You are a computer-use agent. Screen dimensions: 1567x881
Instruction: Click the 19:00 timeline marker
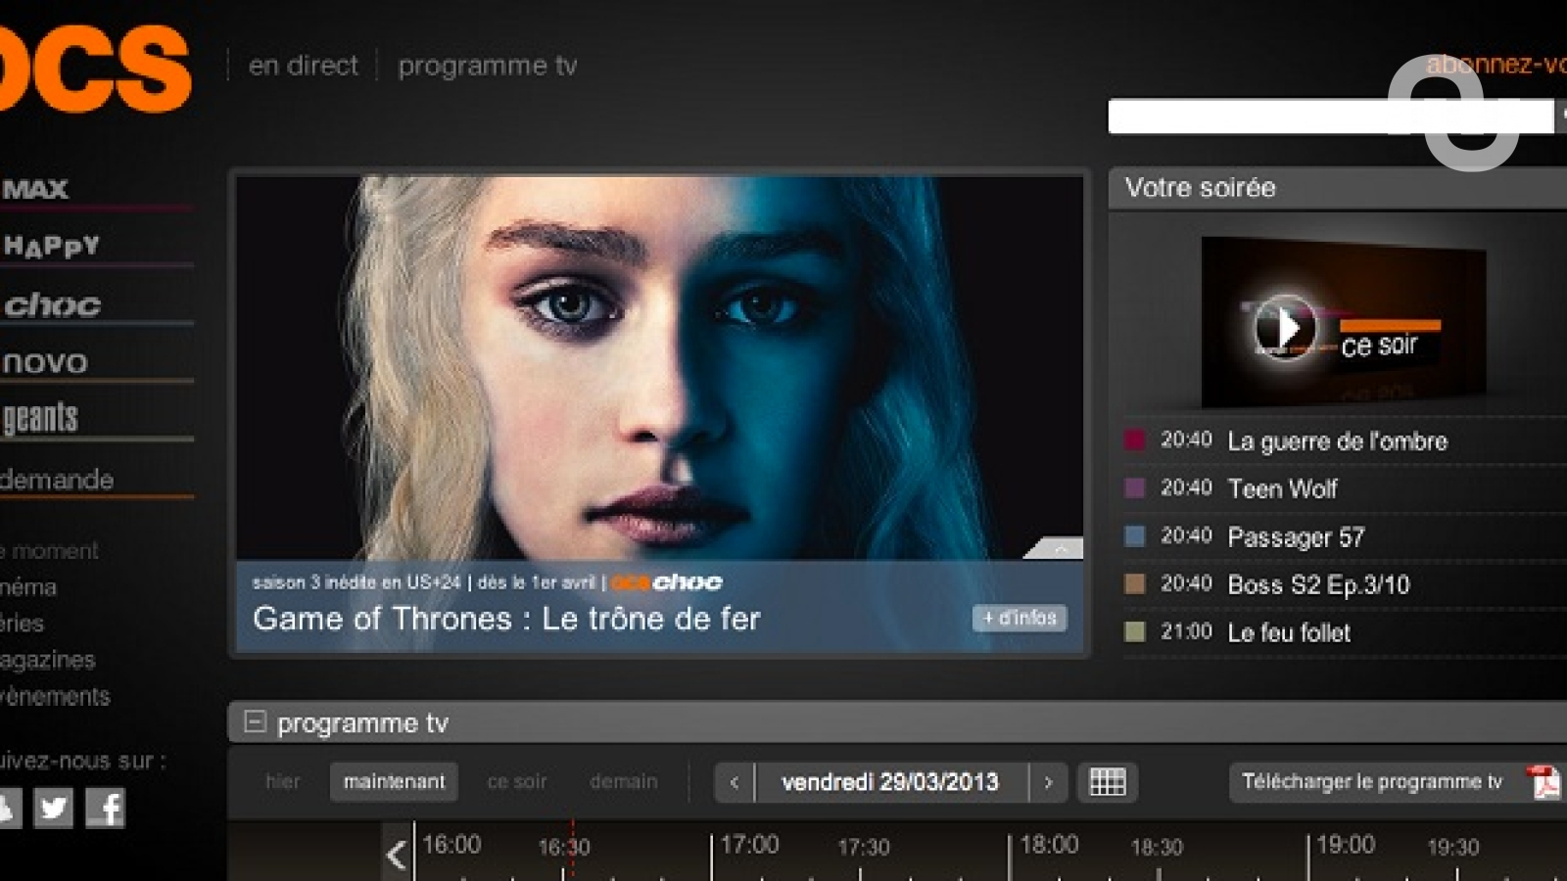tap(1346, 845)
